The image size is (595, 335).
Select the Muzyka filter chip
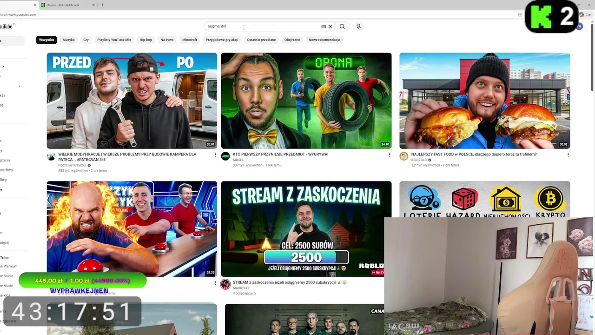69,40
